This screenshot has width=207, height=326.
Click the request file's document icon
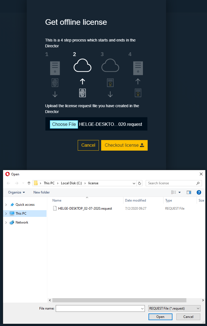click(55, 208)
